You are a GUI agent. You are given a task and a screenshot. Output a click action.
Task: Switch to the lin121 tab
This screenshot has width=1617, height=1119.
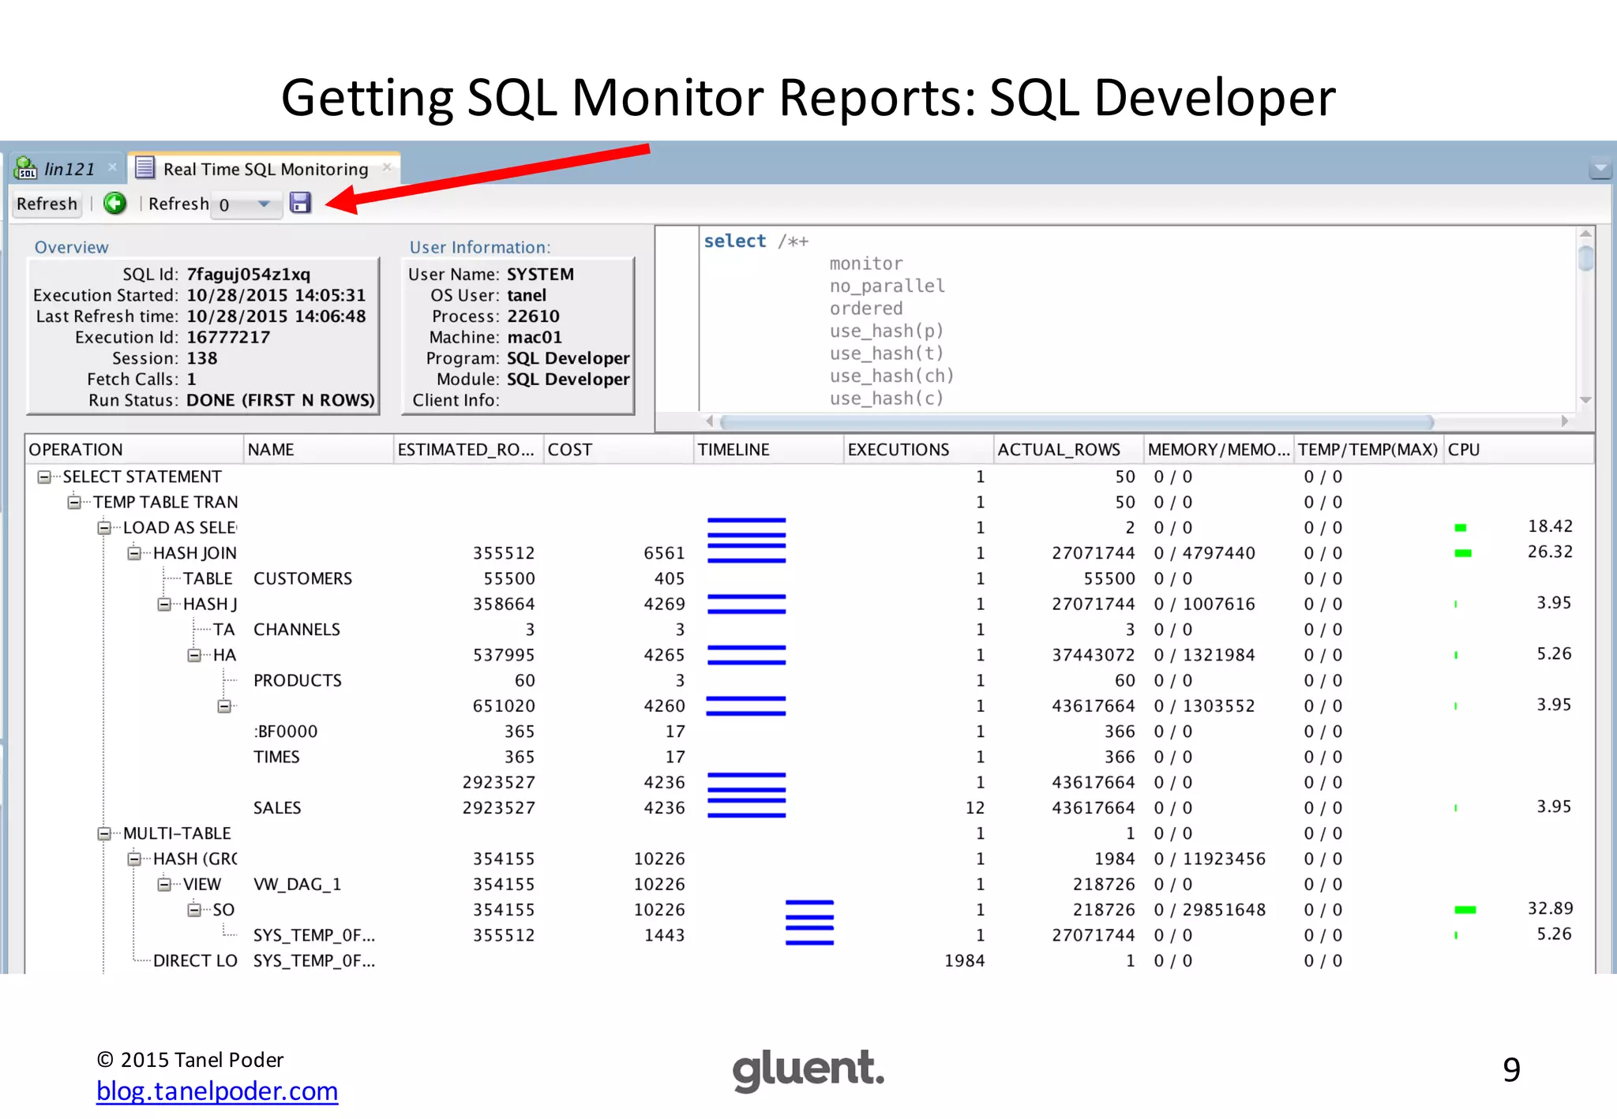68,169
